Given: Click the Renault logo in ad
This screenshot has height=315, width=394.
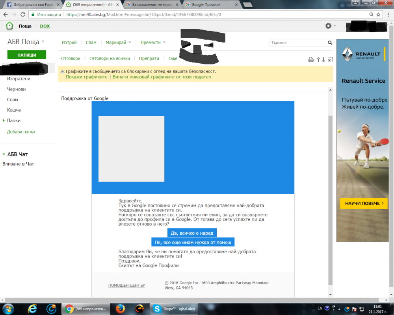Looking at the screenshot, I should click(x=348, y=54).
